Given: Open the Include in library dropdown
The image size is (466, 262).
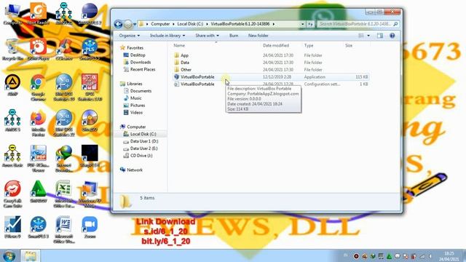Looking at the screenshot, I should click(167, 36).
